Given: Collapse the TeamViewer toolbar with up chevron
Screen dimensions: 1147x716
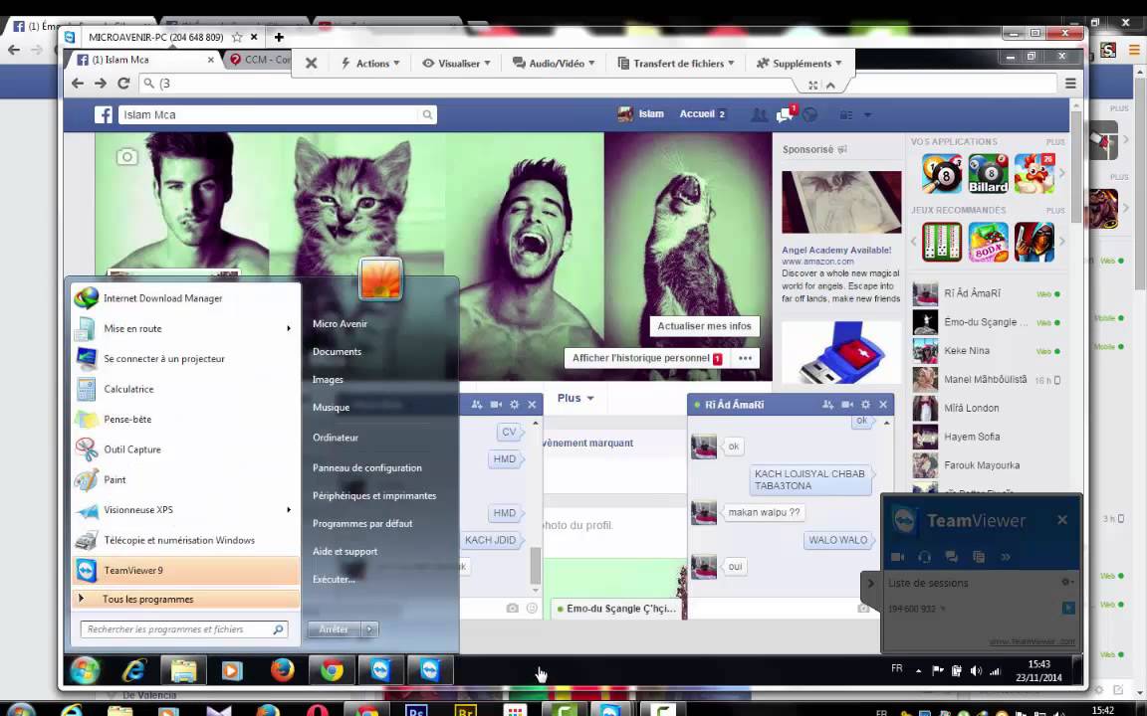Looking at the screenshot, I should [831, 86].
